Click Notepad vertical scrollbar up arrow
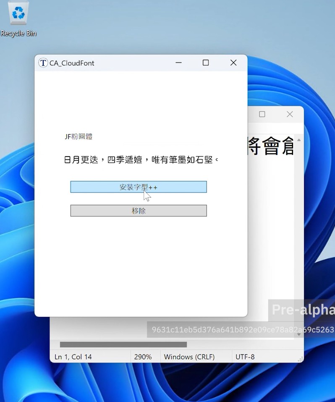The image size is (335, 402). pyautogui.click(x=299, y=140)
